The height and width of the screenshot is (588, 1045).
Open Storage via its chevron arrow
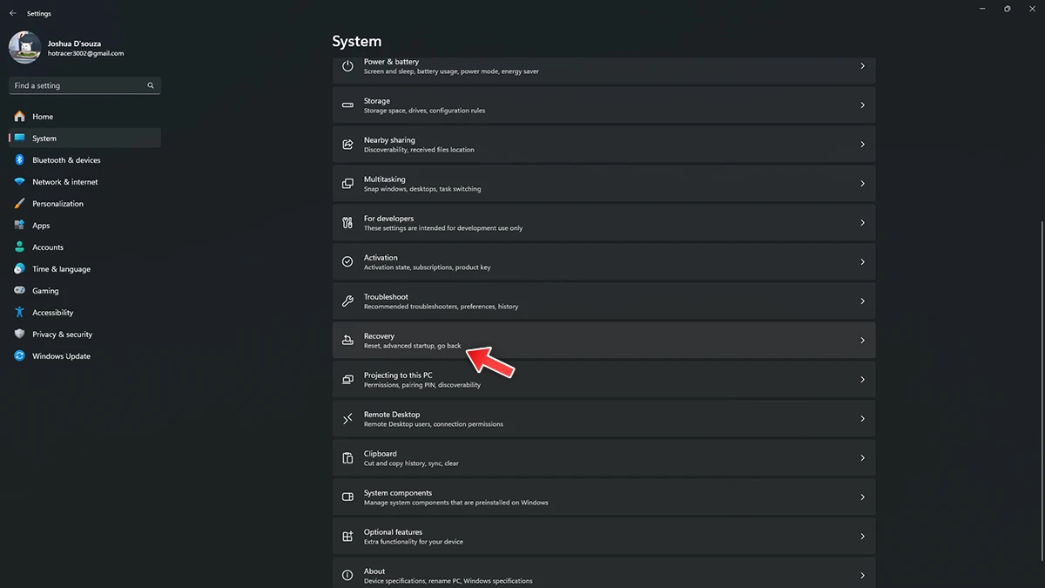[x=862, y=105]
